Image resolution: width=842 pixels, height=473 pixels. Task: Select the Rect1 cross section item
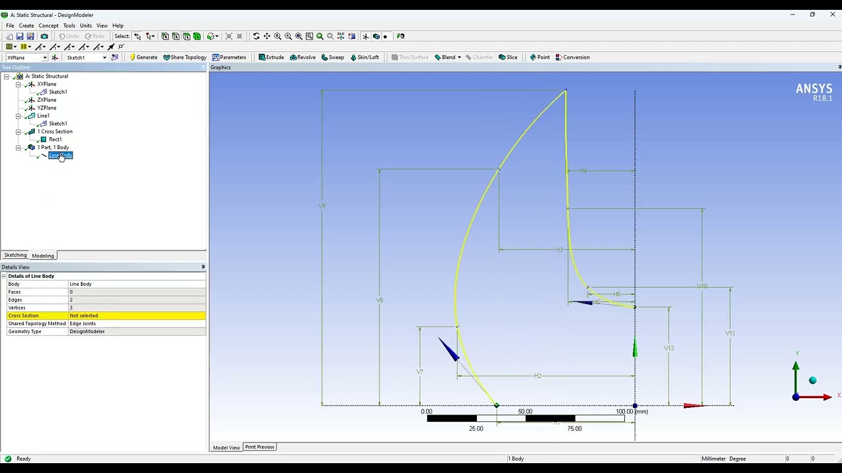pos(55,139)
